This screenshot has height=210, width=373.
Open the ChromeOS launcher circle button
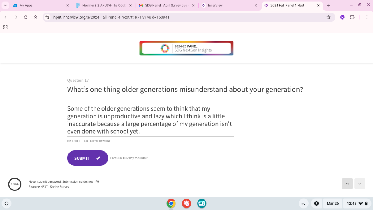[x=7, y=203]
